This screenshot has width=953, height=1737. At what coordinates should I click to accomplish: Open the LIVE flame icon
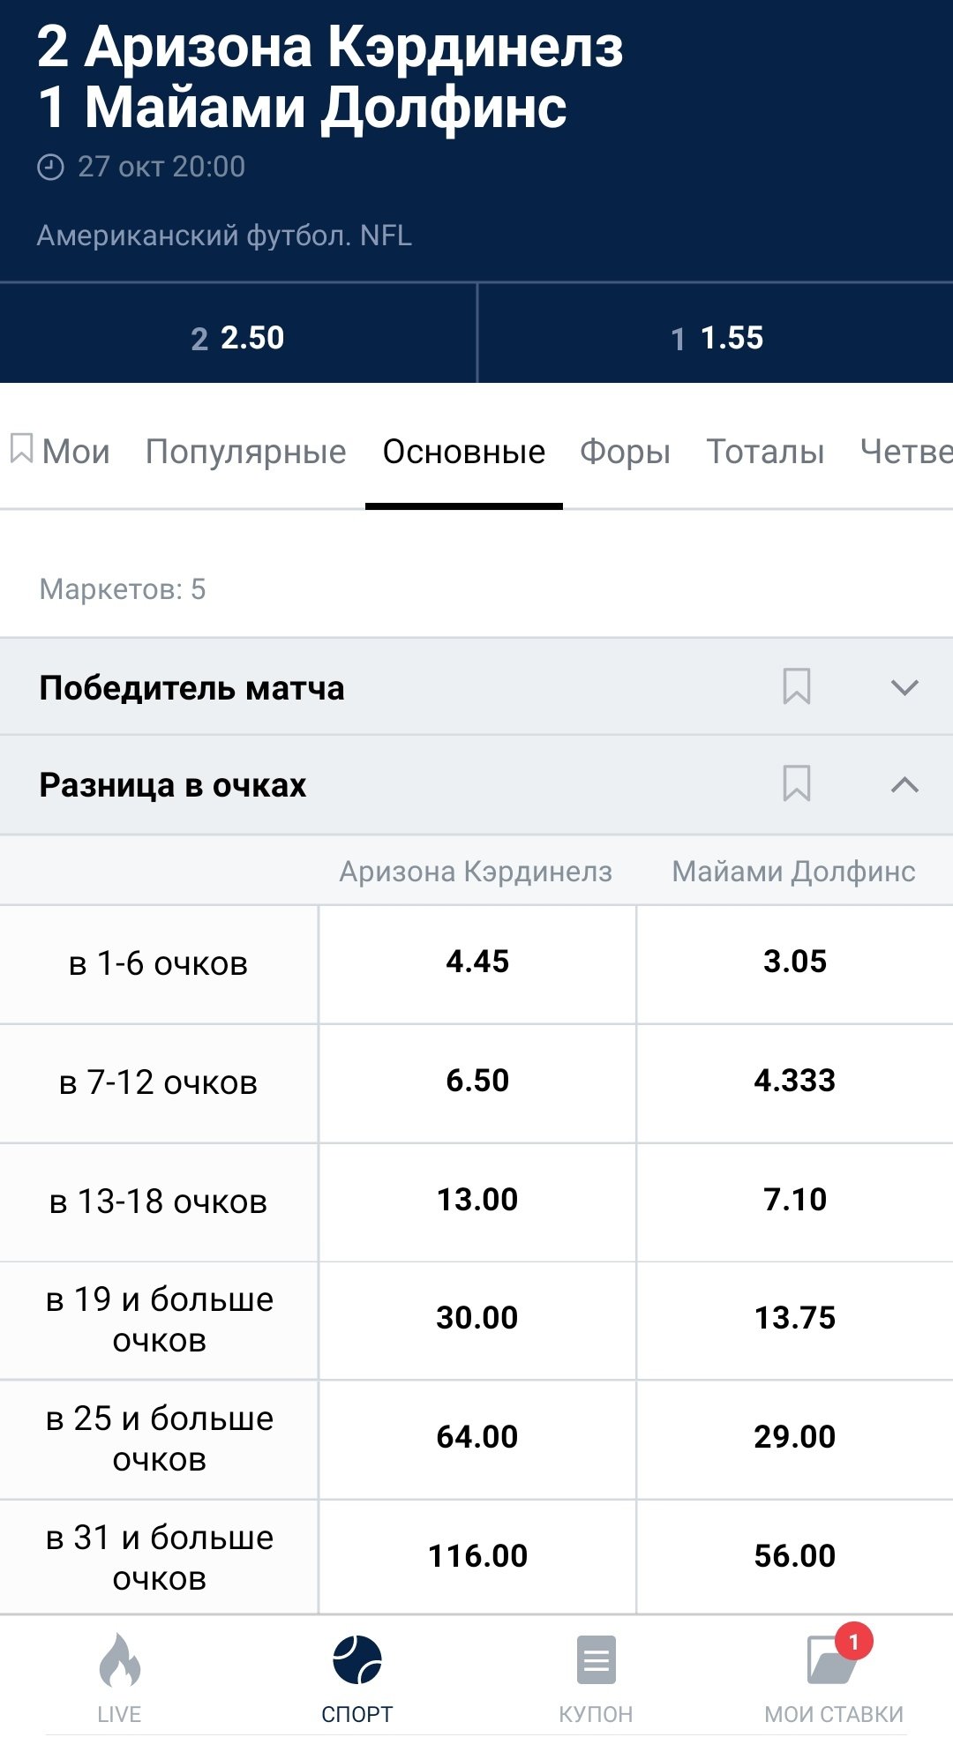119,1661
